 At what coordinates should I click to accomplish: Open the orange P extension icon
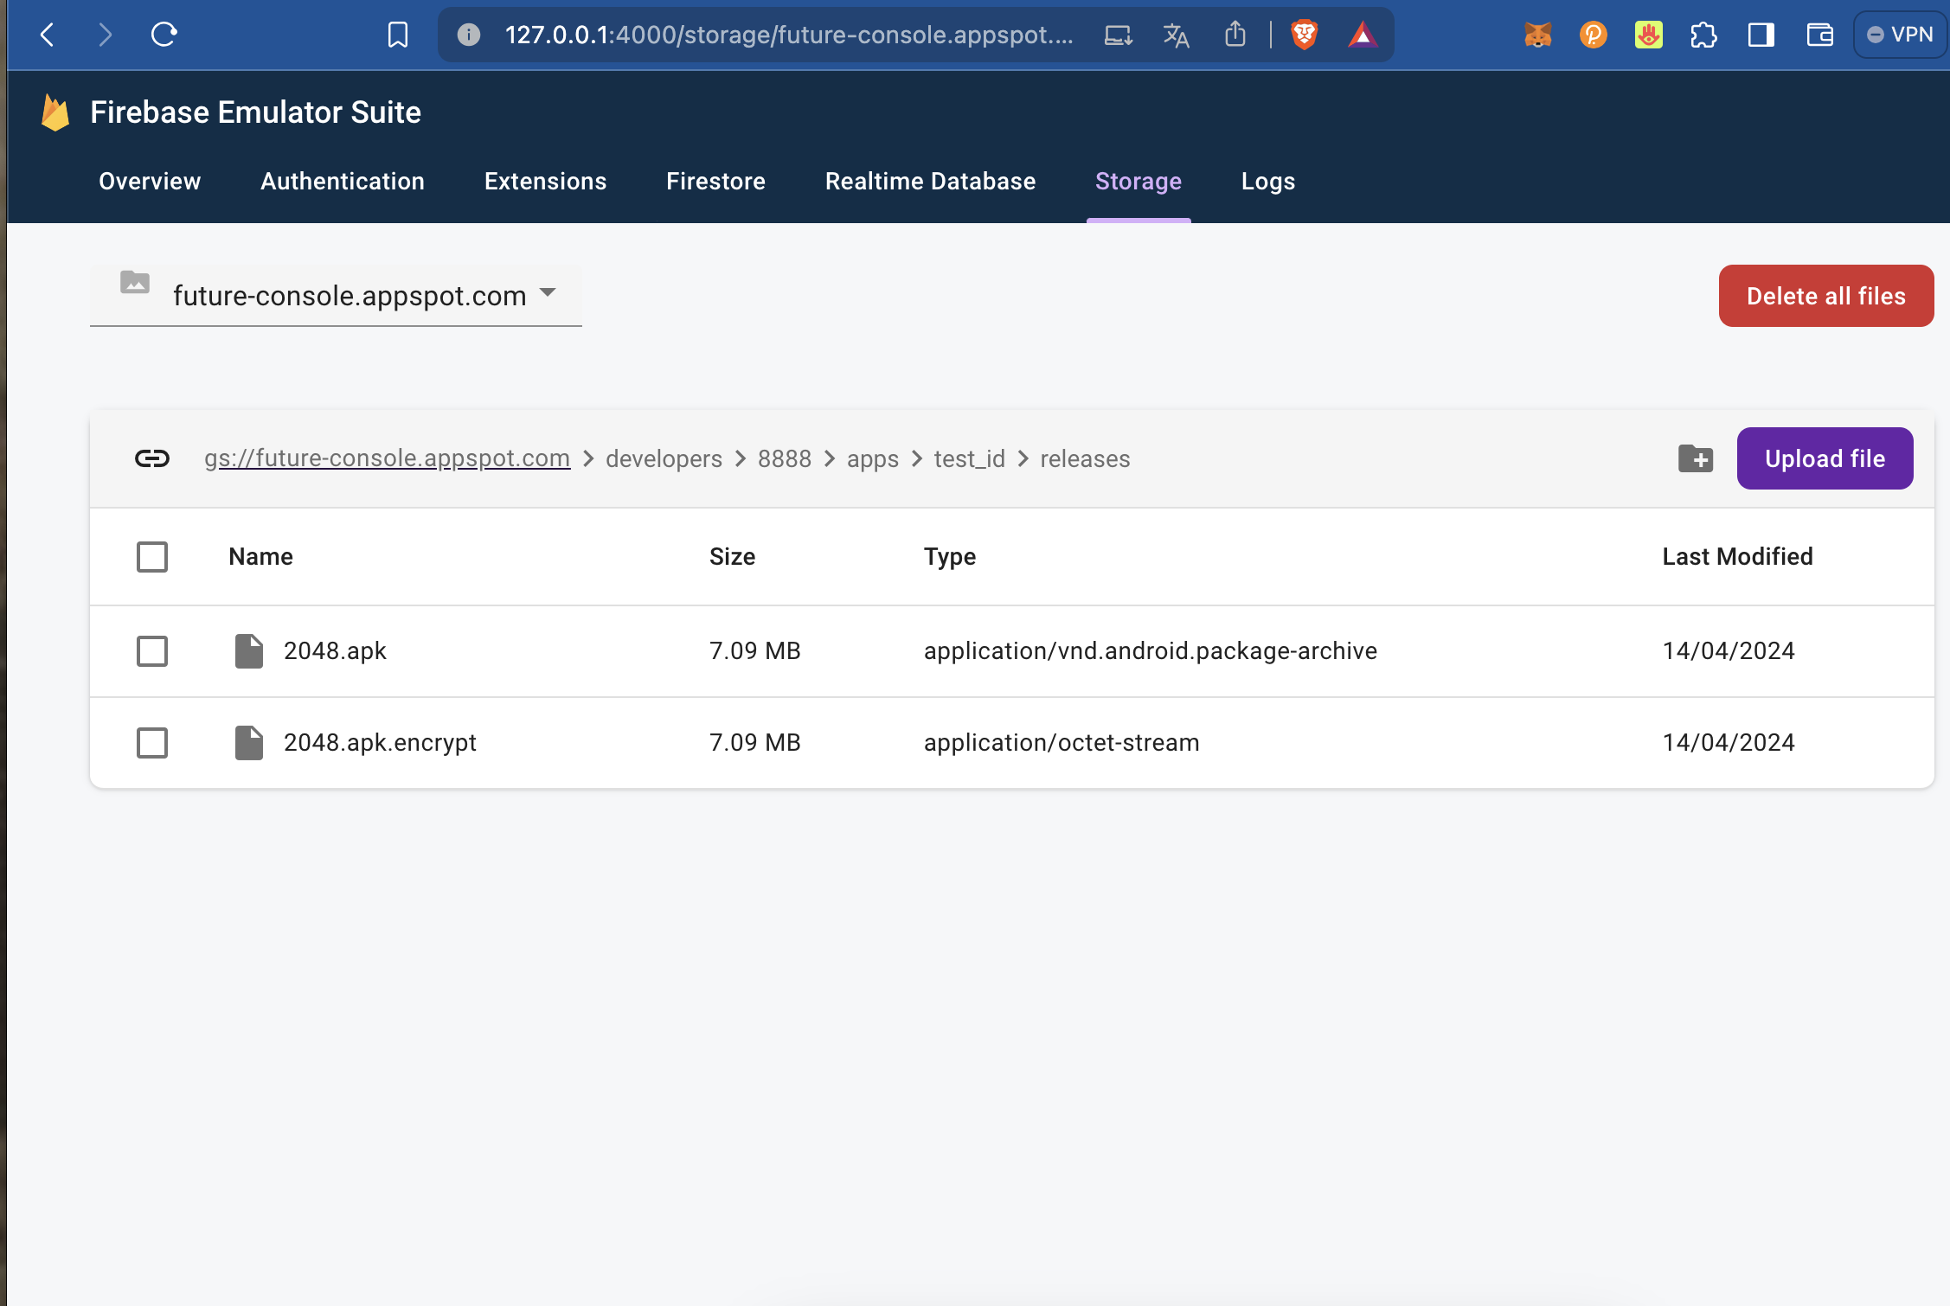[x=1593, y=35]
